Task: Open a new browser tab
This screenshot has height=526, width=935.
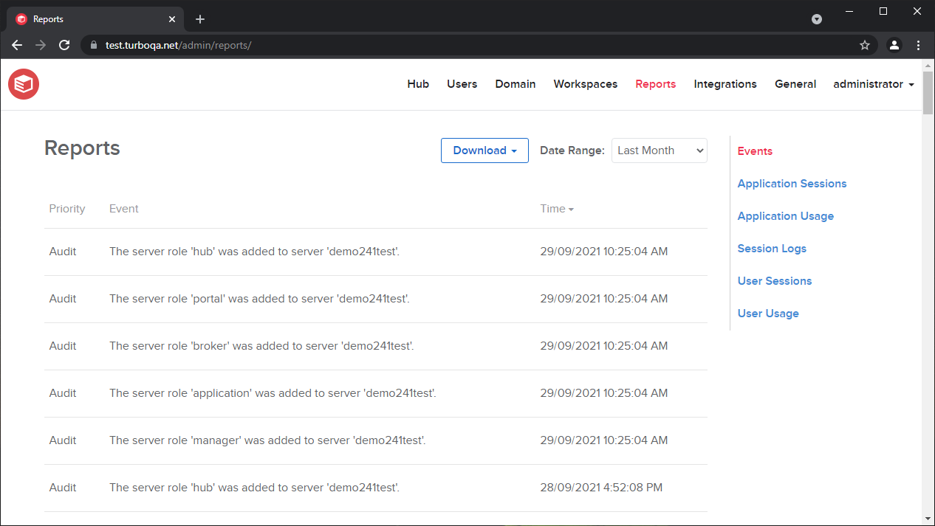Action: point(199,18)
